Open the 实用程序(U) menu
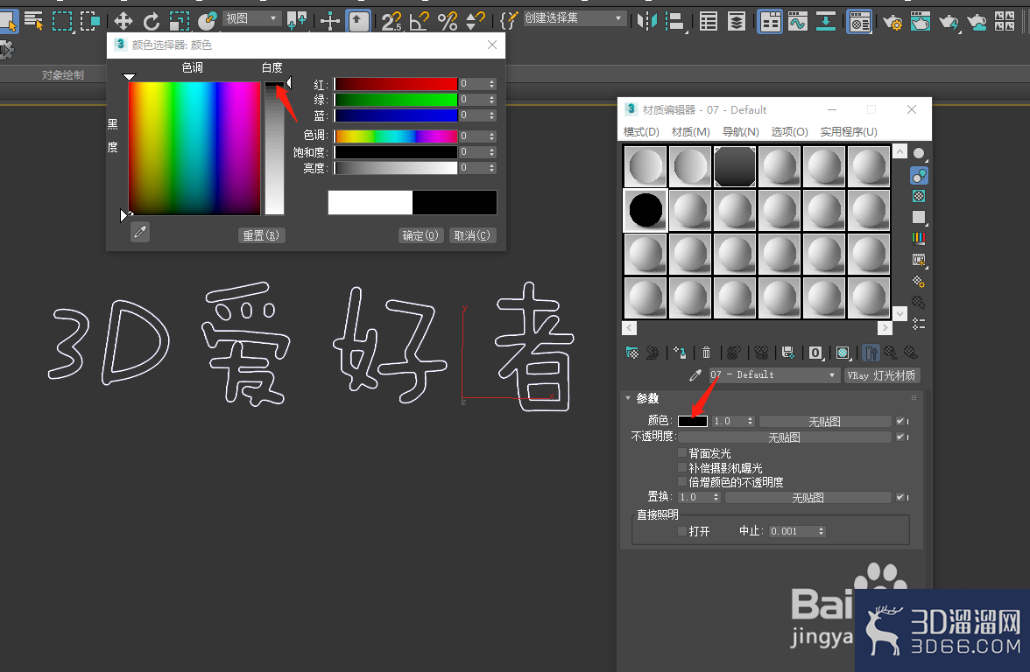 coord(849,132)
